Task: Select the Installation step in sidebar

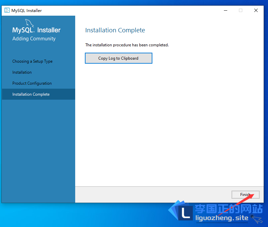Action: tap(22, 72)
